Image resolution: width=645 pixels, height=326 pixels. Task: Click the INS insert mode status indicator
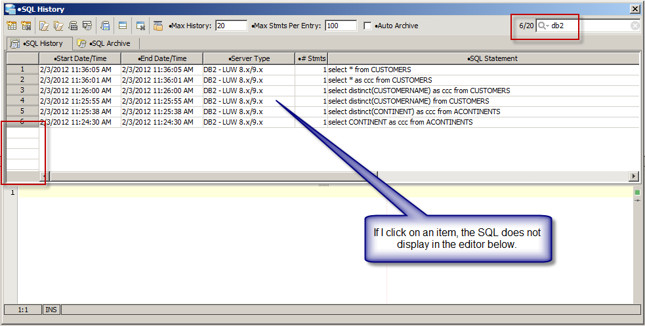click(x=51, y=310)
